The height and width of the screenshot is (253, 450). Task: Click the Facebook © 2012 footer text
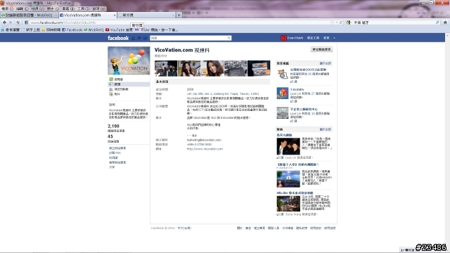(162, 228)
